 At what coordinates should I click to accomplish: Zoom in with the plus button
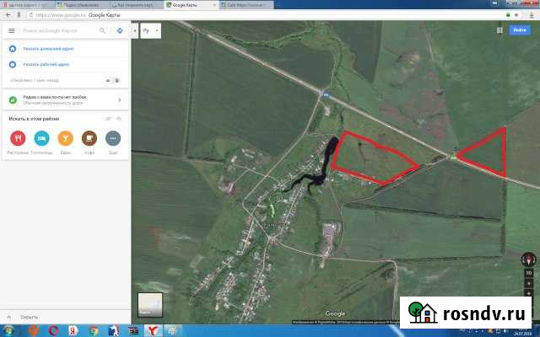click(529, 284)
